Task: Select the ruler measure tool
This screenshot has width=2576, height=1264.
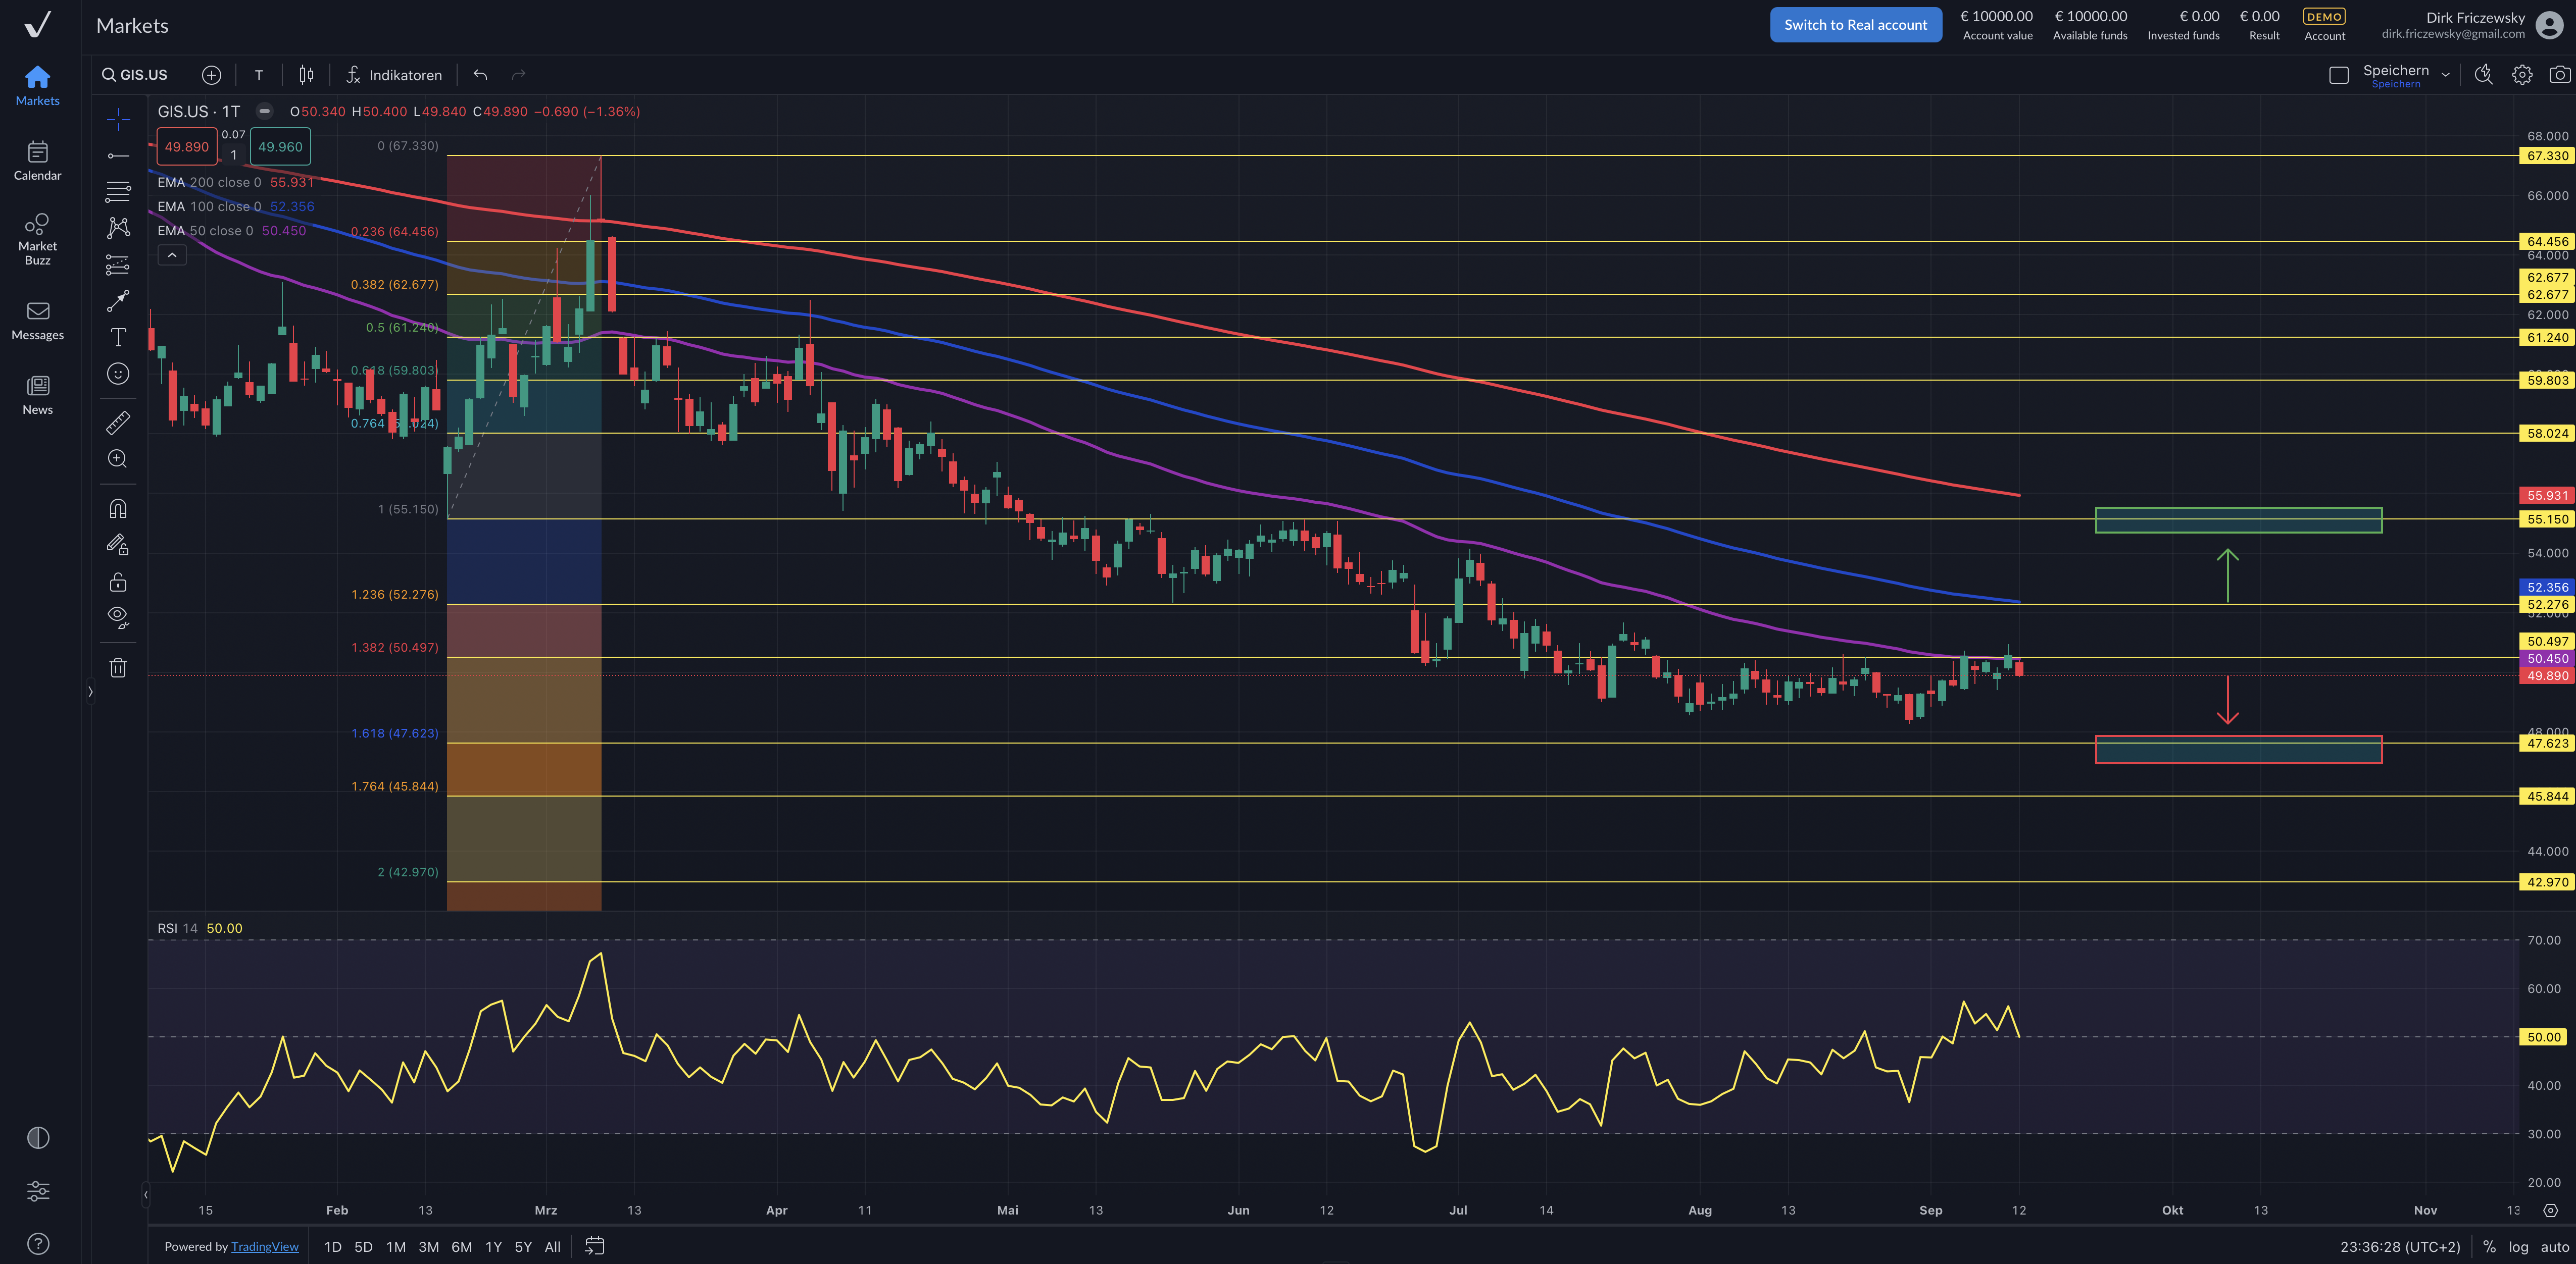Action: click(118, 423)
